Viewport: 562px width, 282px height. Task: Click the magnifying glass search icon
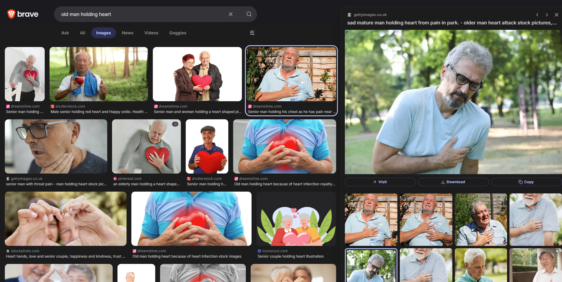coord(249,14)
